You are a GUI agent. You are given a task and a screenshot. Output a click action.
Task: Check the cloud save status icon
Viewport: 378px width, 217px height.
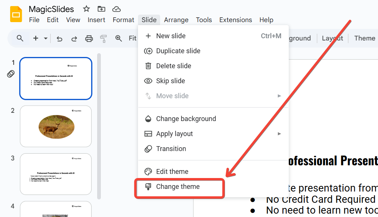[x=116, y=9]
